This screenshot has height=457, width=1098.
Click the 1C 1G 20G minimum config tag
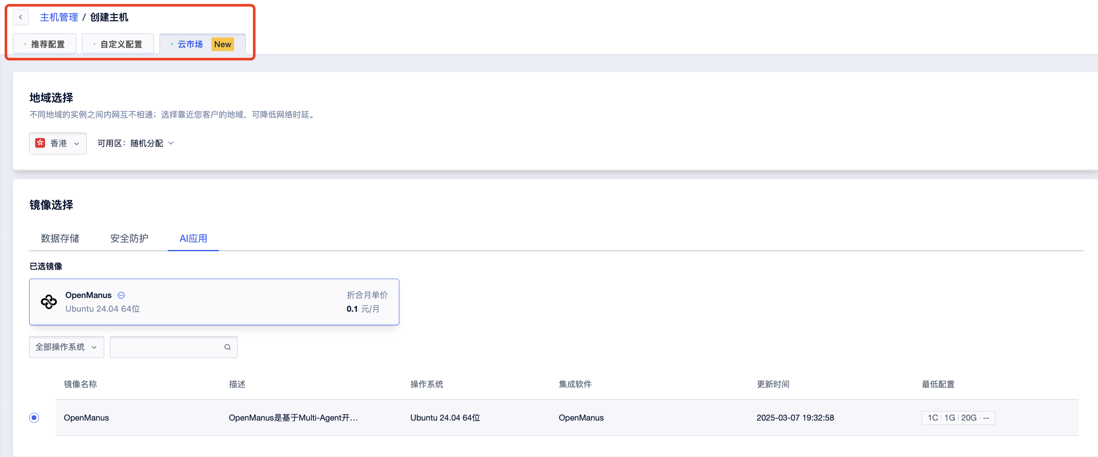[958, 418]
